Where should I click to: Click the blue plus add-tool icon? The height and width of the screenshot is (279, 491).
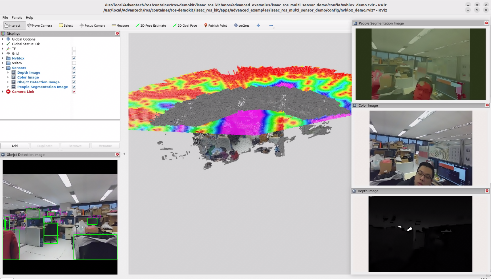point(258,26)
